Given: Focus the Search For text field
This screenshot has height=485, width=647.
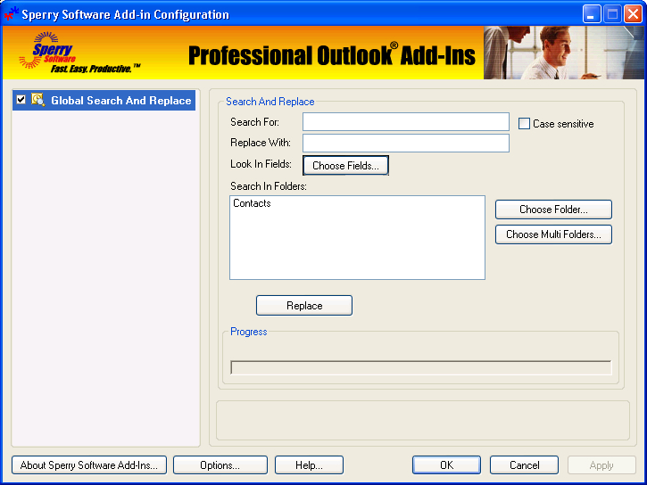Looking at the screenshot, I should tap(406, 122).
